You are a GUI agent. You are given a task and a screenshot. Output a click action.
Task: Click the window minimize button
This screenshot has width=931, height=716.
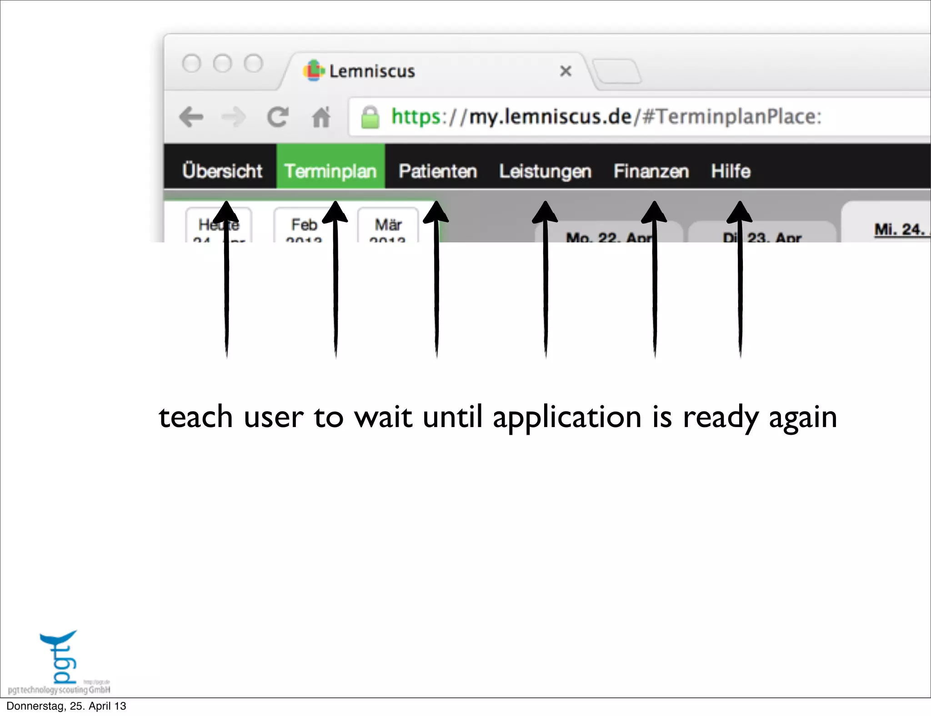coord(222,63)
